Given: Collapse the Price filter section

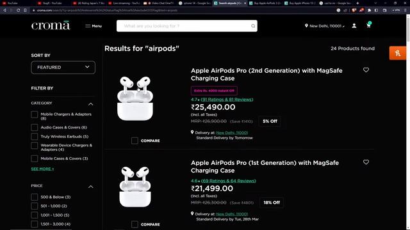Looking at the screenshot, I should point(90,187).
